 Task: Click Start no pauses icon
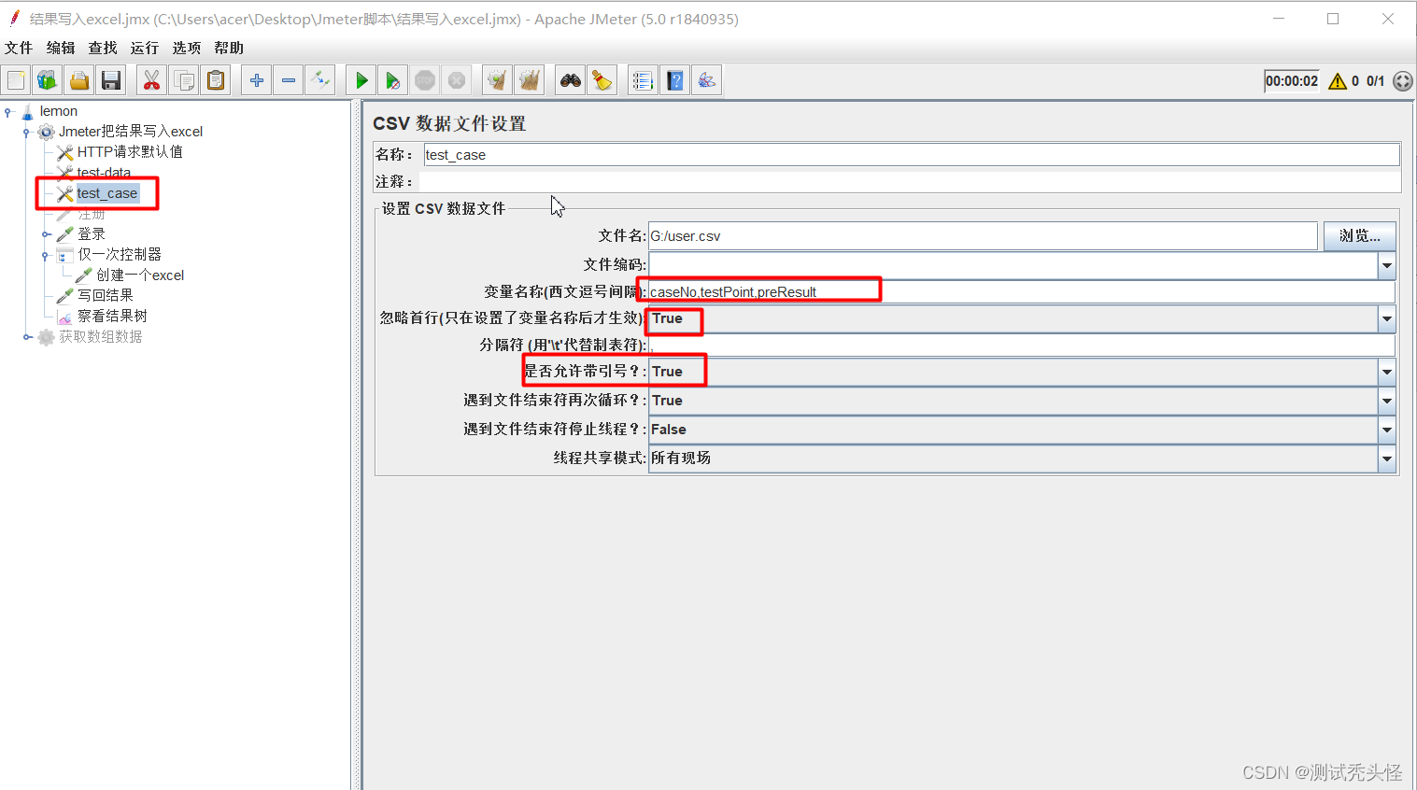[x=393, y=80]
